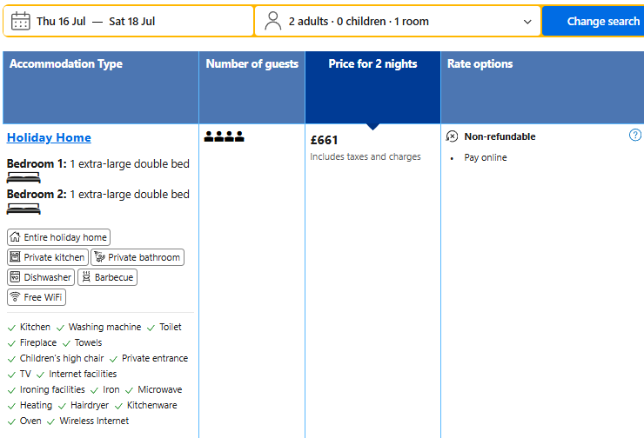Click the Hairdryer amenity
Screen dimensions: 644x438
pyautogui.click(x=90, y=405)
